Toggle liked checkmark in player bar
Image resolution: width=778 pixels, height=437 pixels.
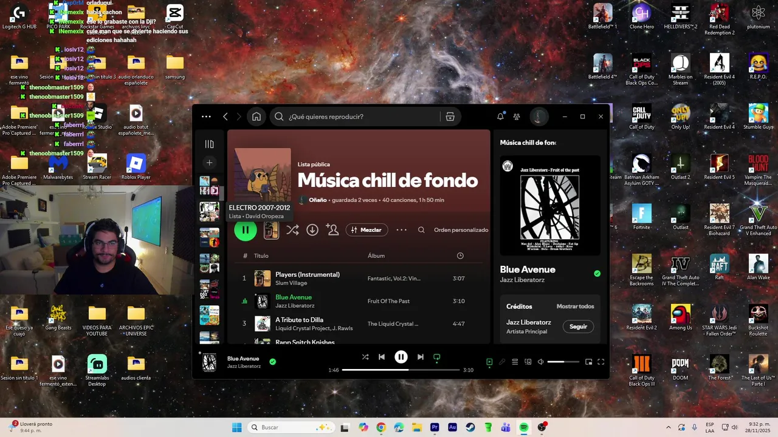(x=272, y=362)
